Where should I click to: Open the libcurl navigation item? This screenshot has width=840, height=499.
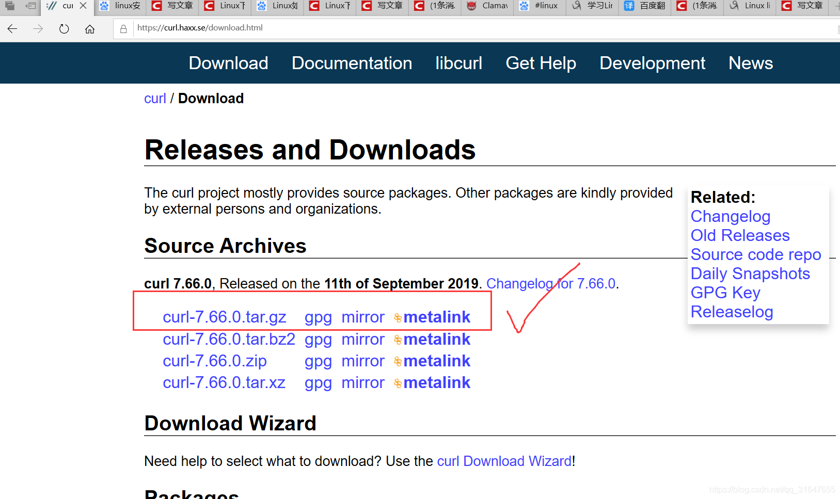pos(458,63)
